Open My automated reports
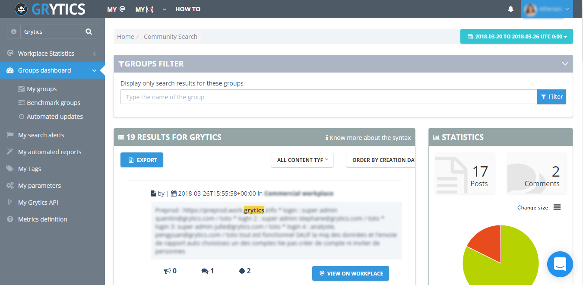Screen dimensions: 583x285 [x=50, y=152]
